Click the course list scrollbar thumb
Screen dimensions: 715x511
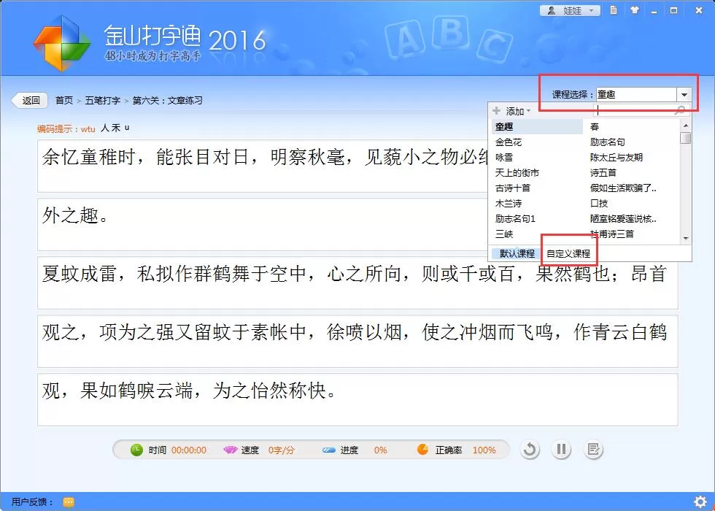[685, 138]
